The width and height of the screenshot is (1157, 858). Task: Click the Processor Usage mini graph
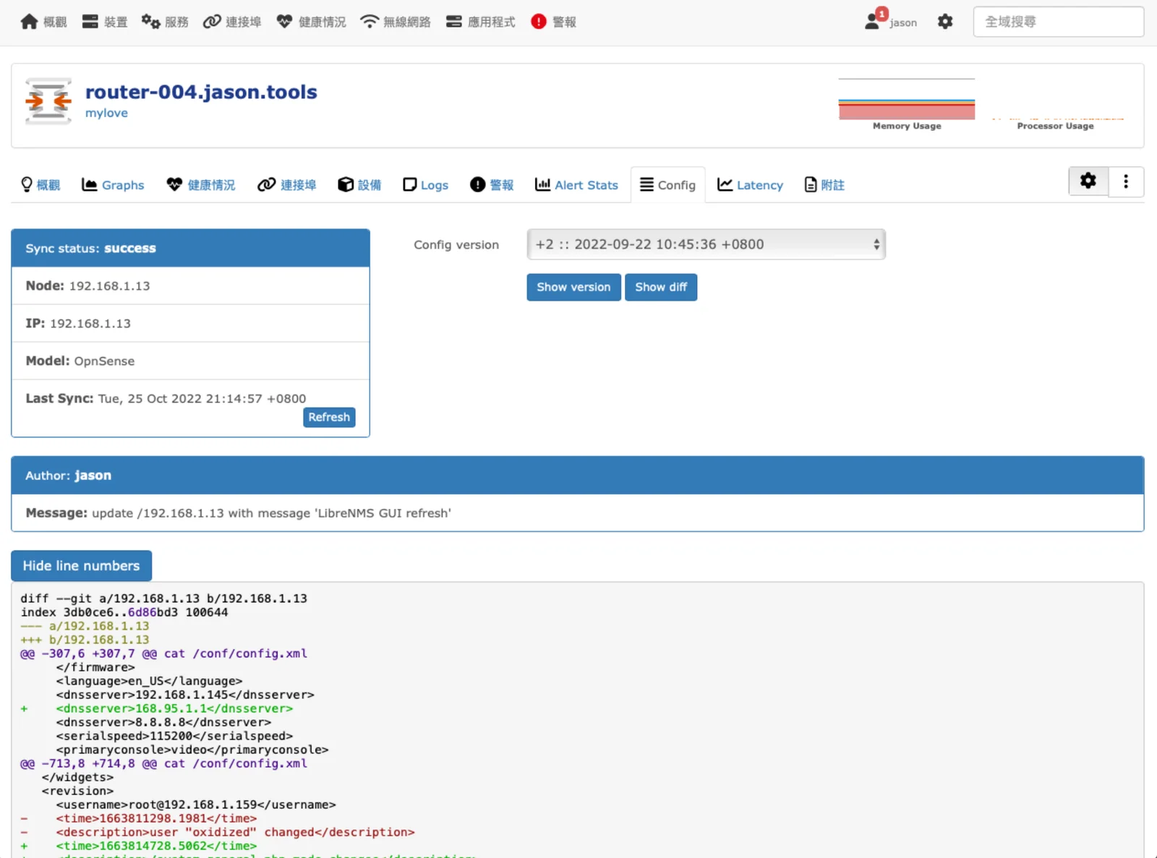tap(1056, 104)
